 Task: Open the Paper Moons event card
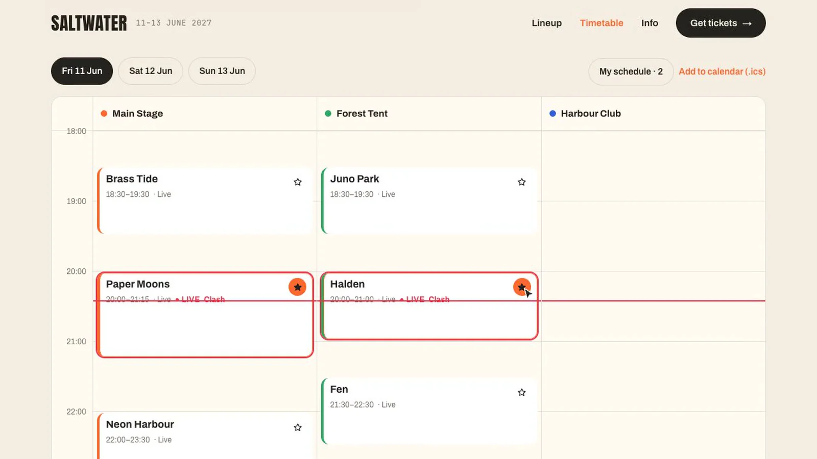[x=205, y=315]
